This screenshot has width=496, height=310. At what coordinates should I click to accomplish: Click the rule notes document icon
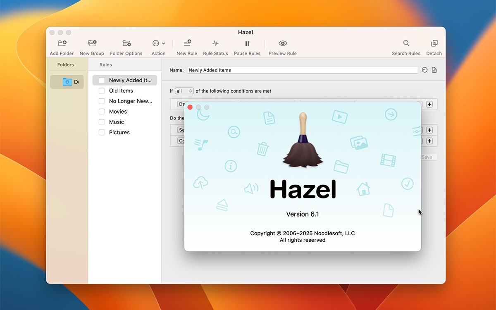(434, 70)
